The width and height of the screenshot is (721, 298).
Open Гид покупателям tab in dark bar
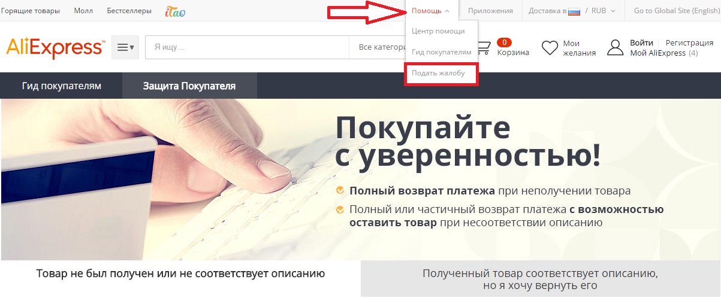[62, 86]
